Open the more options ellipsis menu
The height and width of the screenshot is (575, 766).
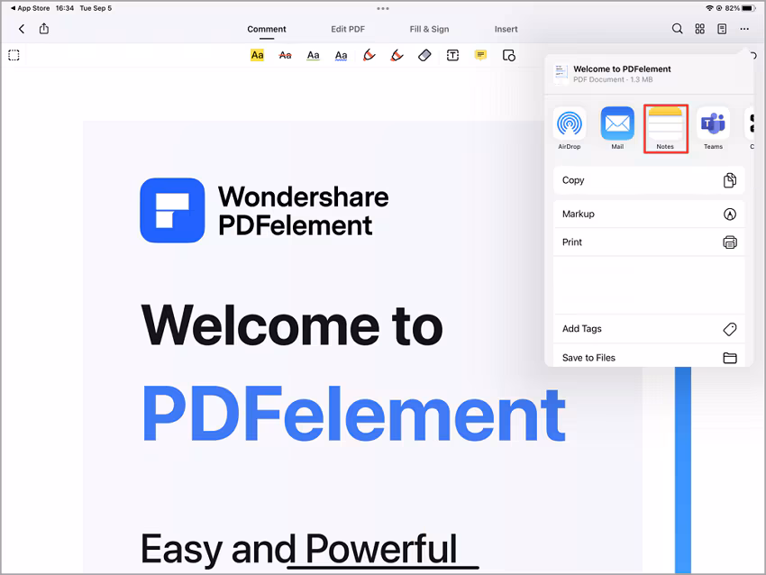click(x=744, y=29)
